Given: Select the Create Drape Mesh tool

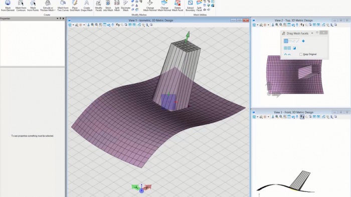Looking at the screenshot, I should coord(87,5).
